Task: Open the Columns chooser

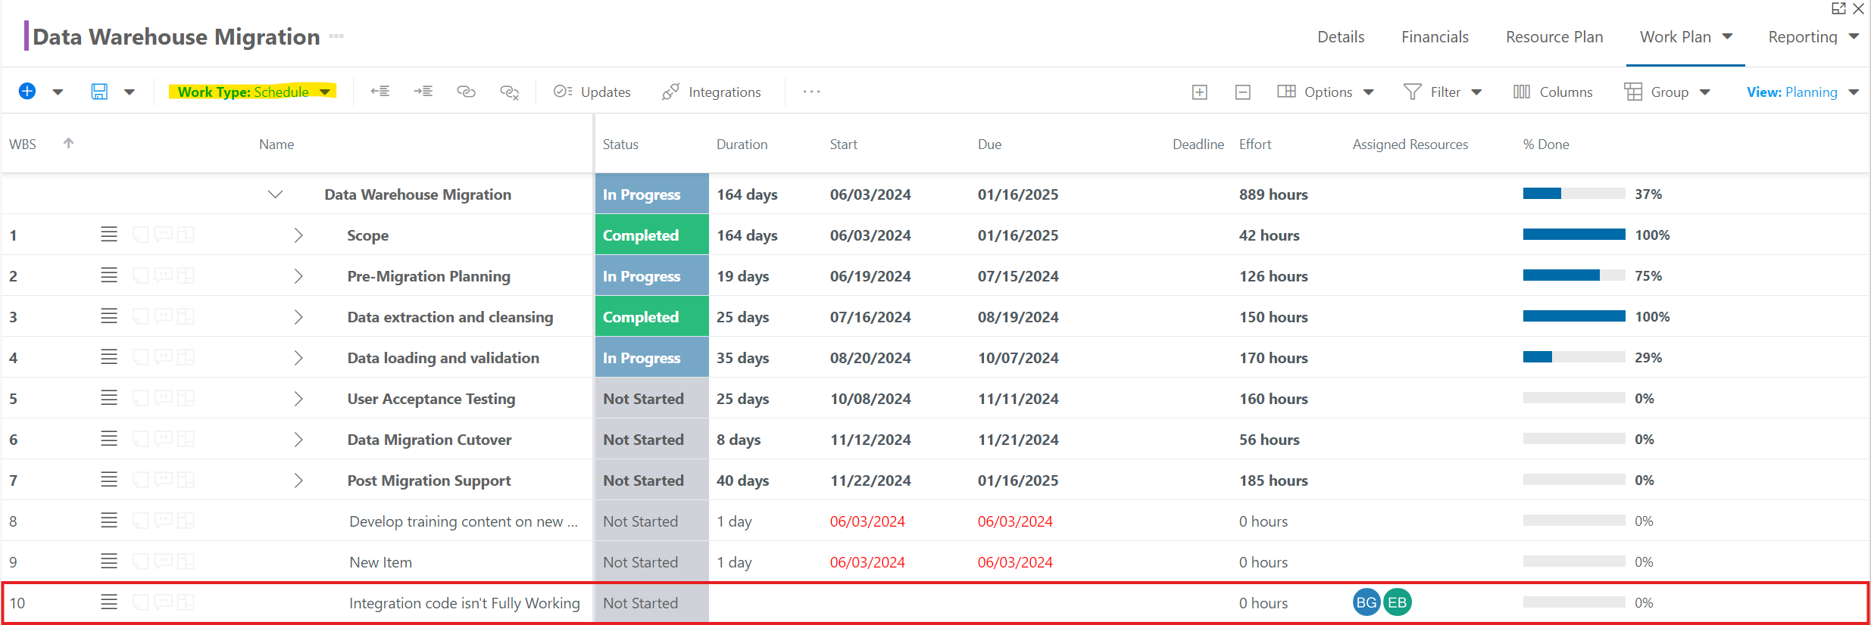Action: (x=1553, y=92)
